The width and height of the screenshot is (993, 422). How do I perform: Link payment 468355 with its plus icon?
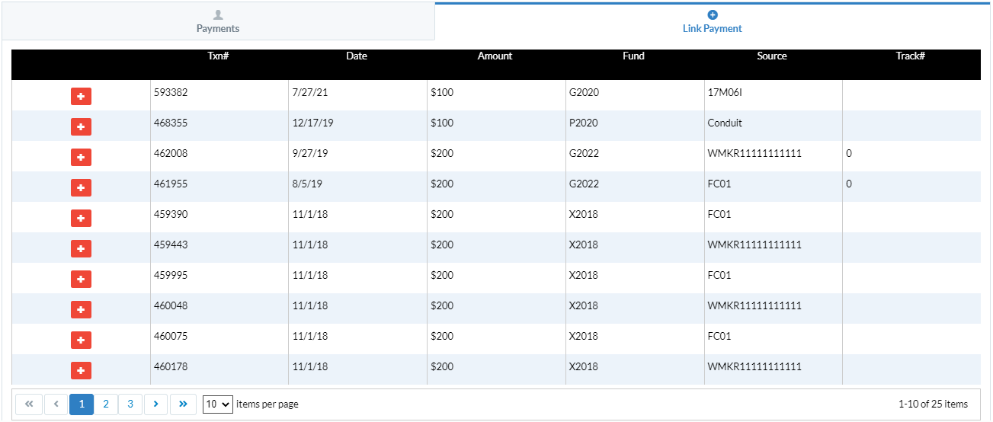tap(81, 126)
